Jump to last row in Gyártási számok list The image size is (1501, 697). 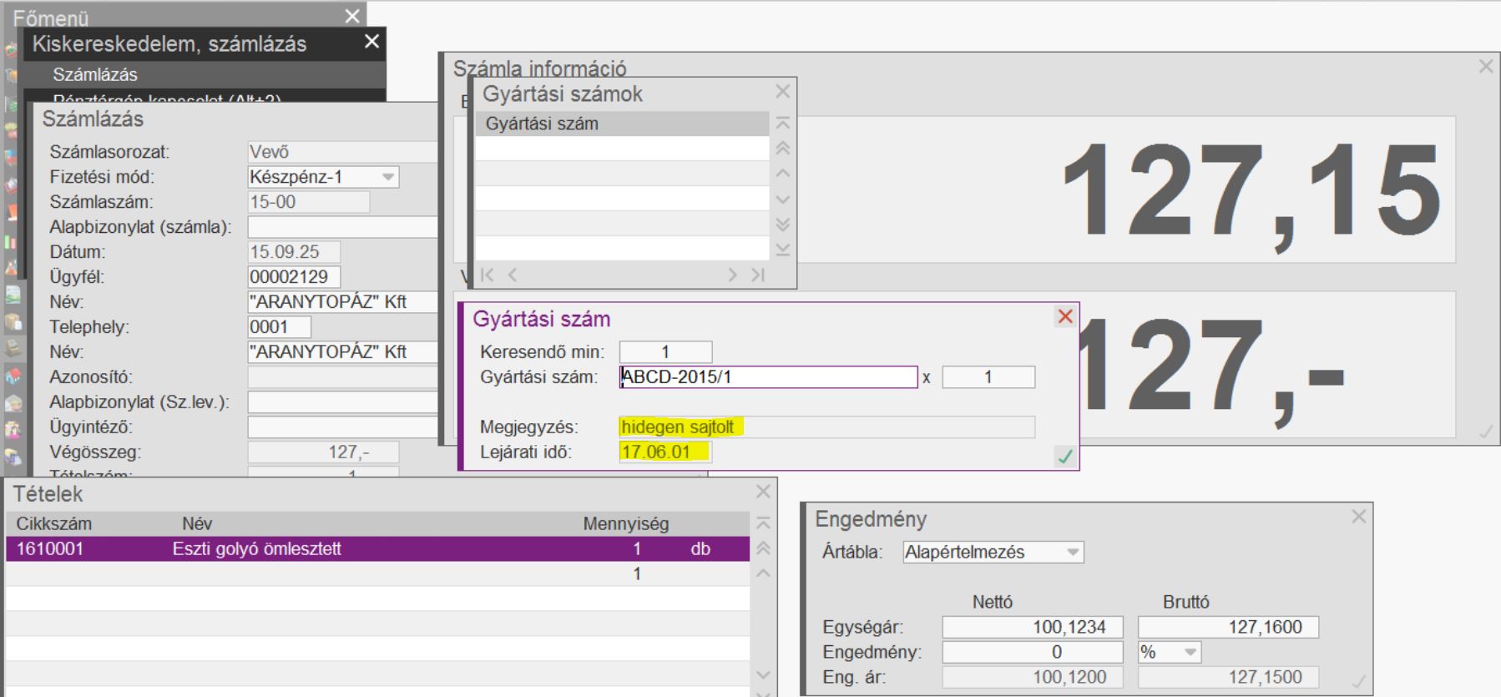782,250
